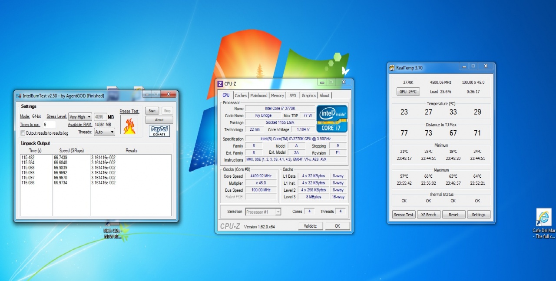Select the NEA CD desktop icon
This screenshot has width=556, height=281.
tap(113, 230)
